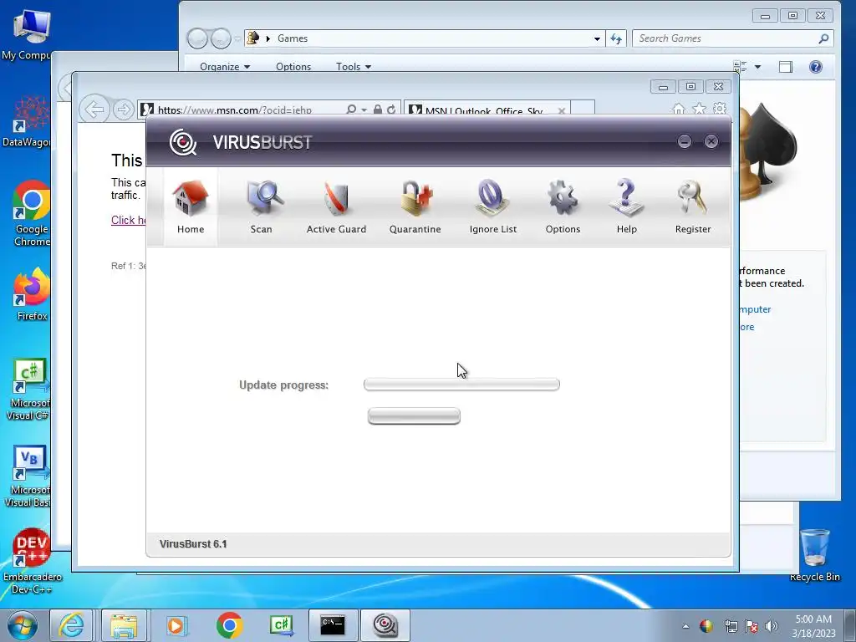
Task: Click the Show desktop button
Action: (850, 625)
